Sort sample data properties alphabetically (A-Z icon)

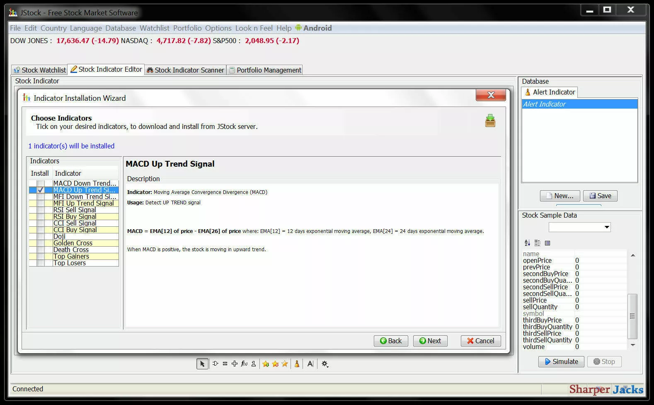tap(527, 243)
